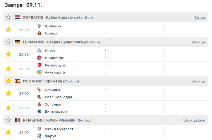The width and height of the screenshot is (212, 140).
Task: Click the Romania flag icon
Action: pyautogui.click(x=18, y=120)
